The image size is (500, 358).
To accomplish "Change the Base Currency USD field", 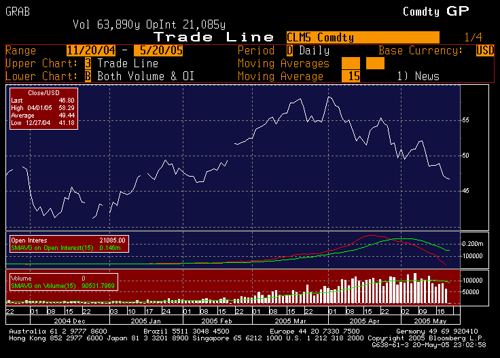I will (x=485, y=50).
